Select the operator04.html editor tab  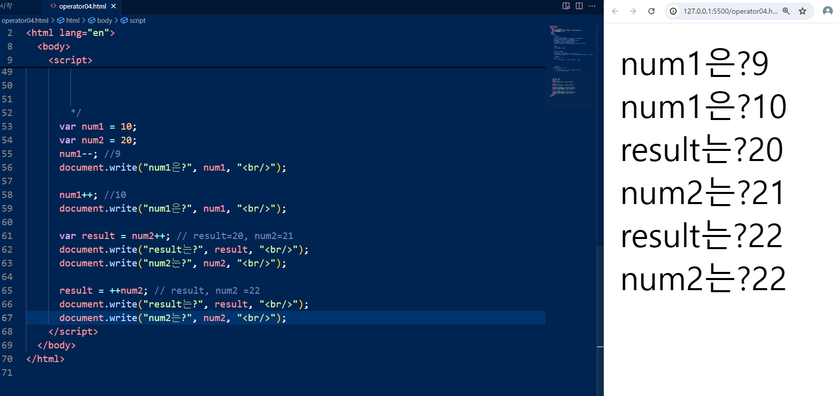[83, 7]
